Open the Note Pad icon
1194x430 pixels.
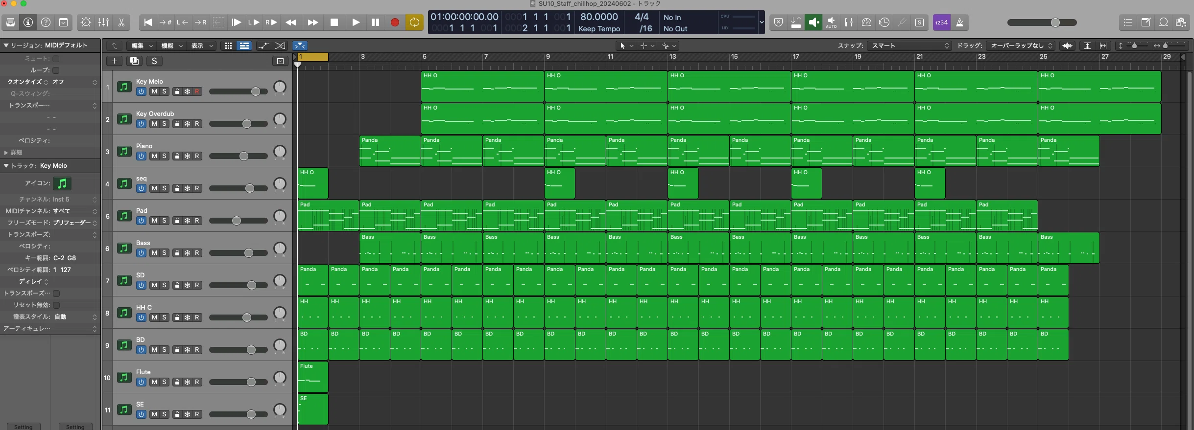1146,23
